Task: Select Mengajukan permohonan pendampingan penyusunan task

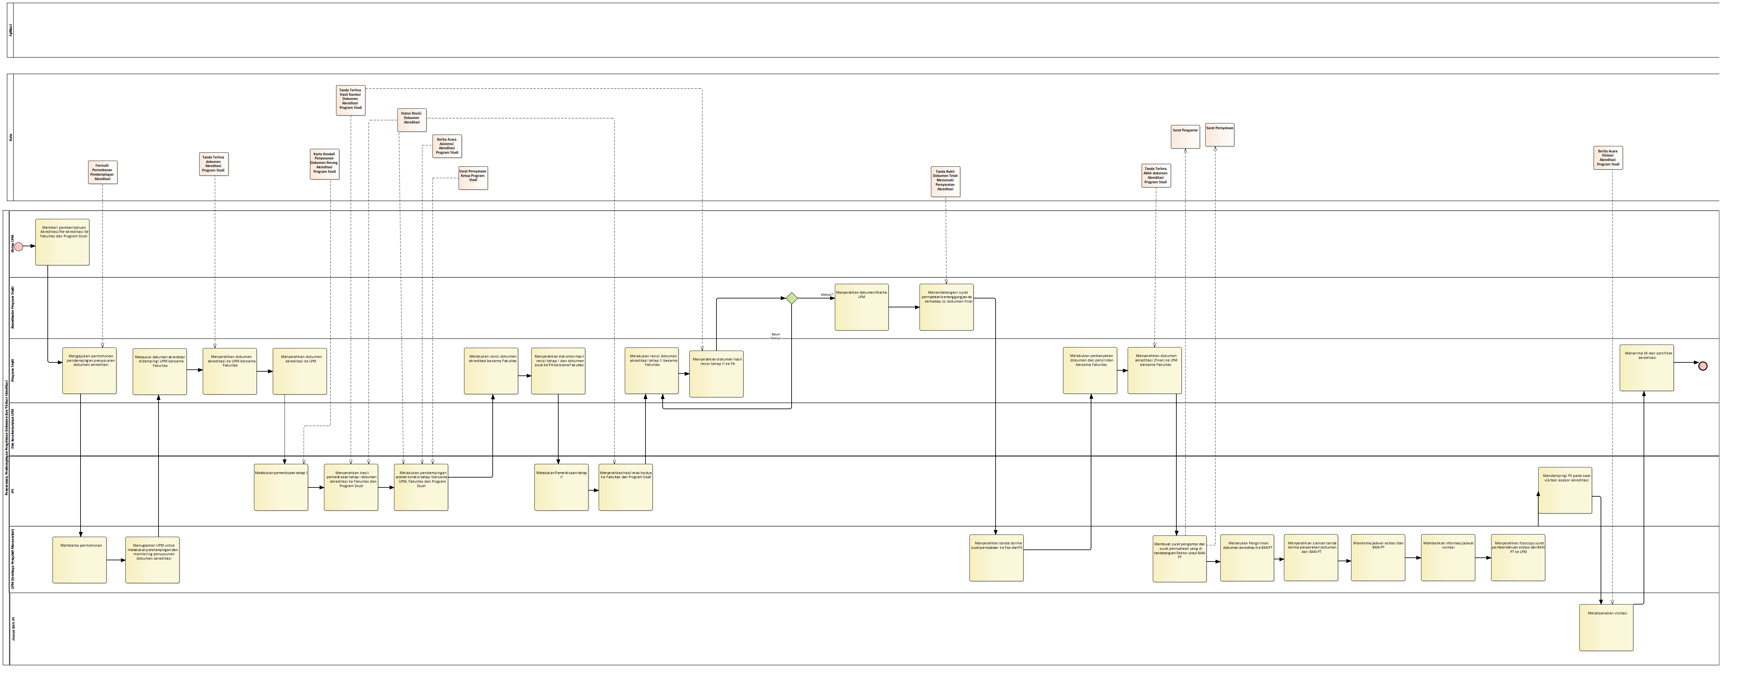Action: click(x=89, y=371)
